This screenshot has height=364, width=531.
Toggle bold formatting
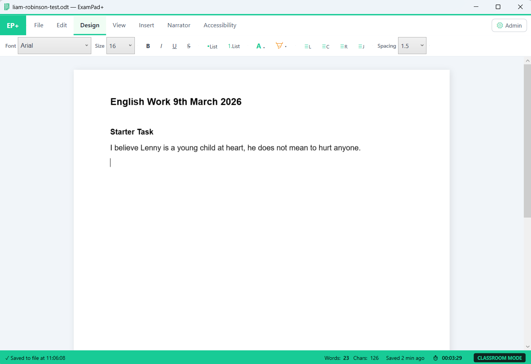click(x=148, y=46)
